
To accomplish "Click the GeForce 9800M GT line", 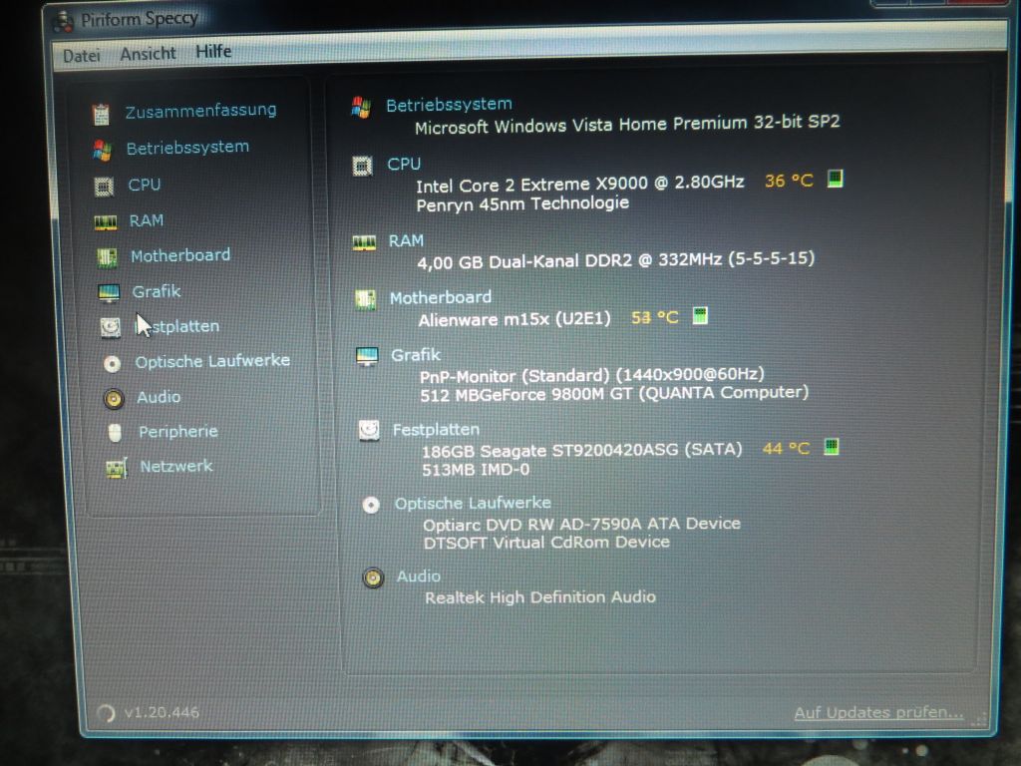I will click(614, 394).
